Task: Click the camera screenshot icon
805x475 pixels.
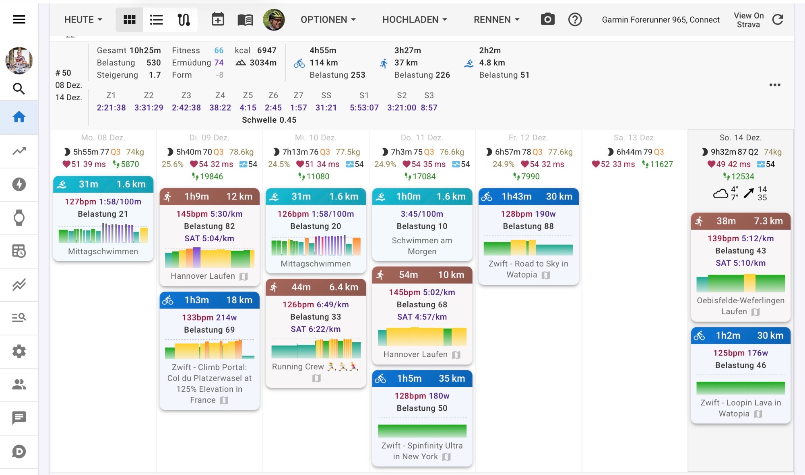Action: point(547,19)
